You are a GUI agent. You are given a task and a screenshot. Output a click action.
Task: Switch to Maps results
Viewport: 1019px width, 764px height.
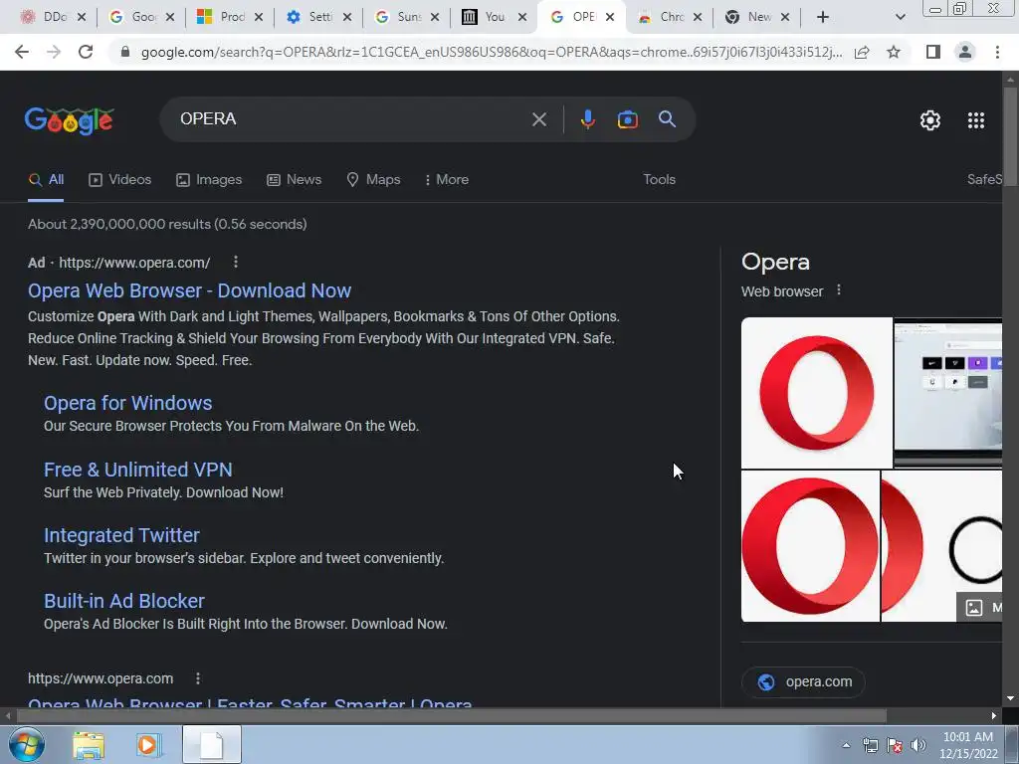point(374,179)
